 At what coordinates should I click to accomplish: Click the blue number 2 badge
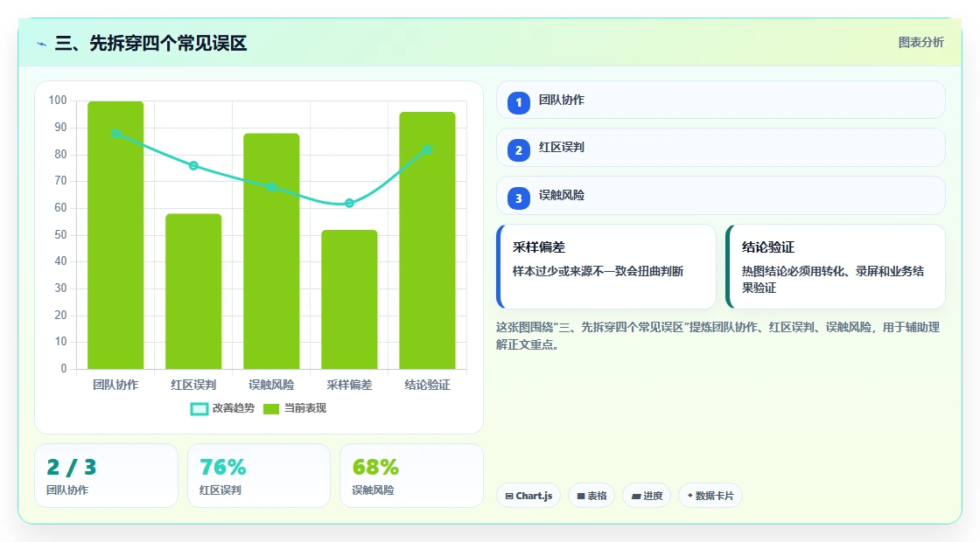[518, 149]
